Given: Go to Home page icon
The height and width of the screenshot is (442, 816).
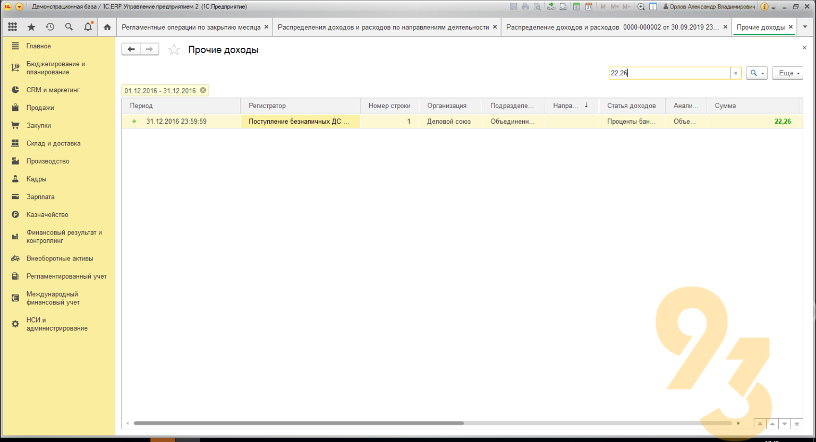Looking at the screenshot, I should (x=107, y=27).
